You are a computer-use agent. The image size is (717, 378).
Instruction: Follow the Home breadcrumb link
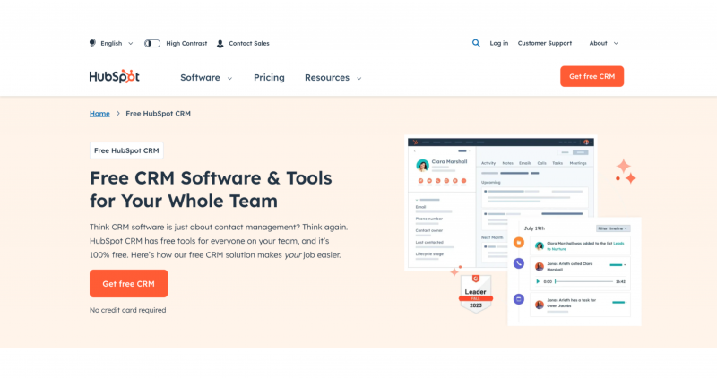pyautogui.click(x=99, y=114)
